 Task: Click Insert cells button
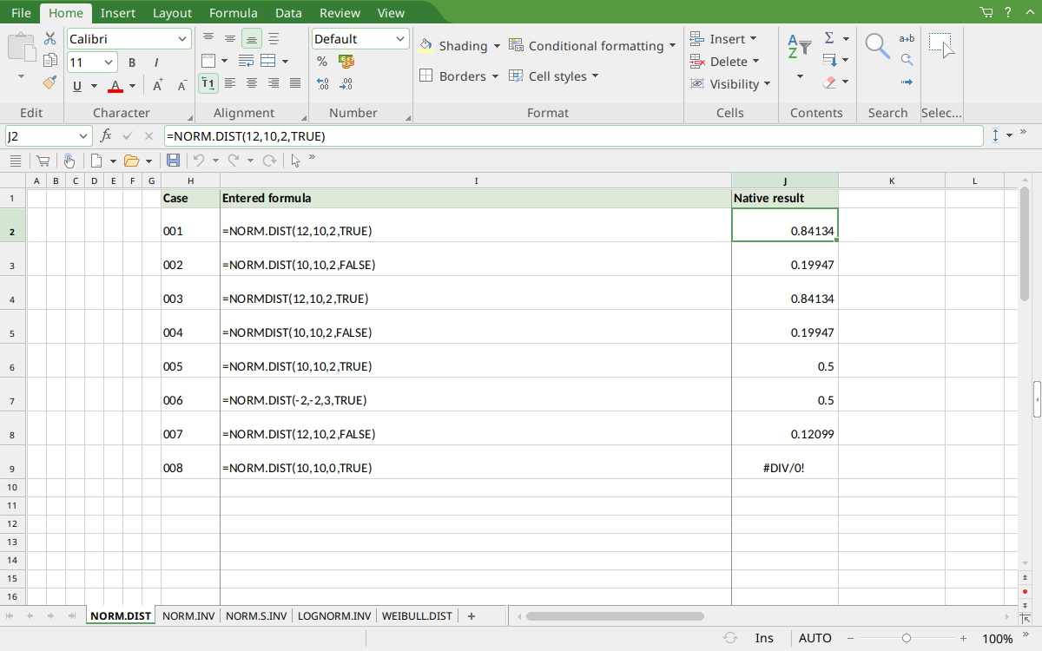[723, 39]
